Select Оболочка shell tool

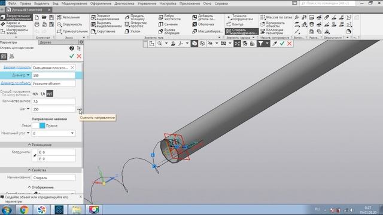point(203,24)
